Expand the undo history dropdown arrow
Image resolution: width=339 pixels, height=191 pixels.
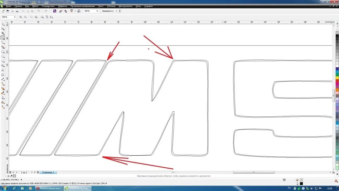coord(42,11)
